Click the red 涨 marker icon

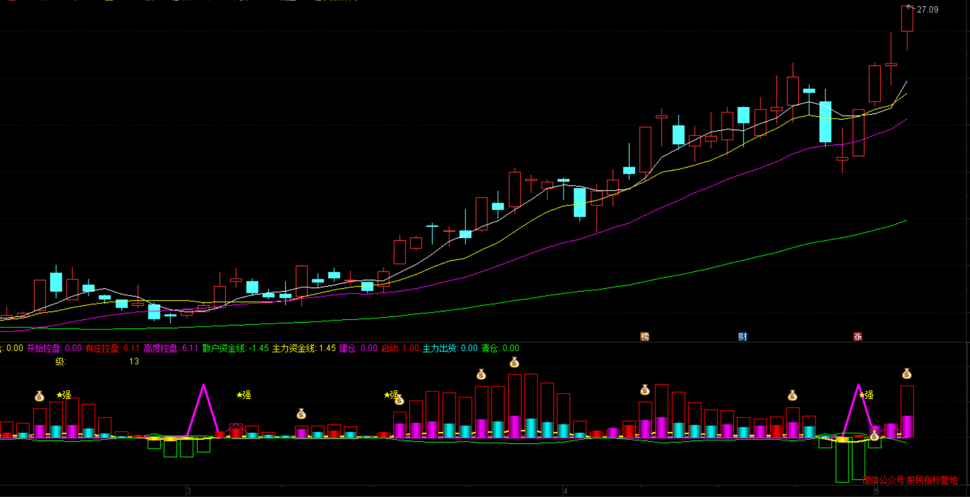(858, 337)
